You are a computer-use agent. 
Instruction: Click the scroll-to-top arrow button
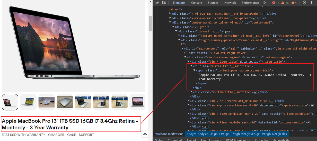(145, 134)
